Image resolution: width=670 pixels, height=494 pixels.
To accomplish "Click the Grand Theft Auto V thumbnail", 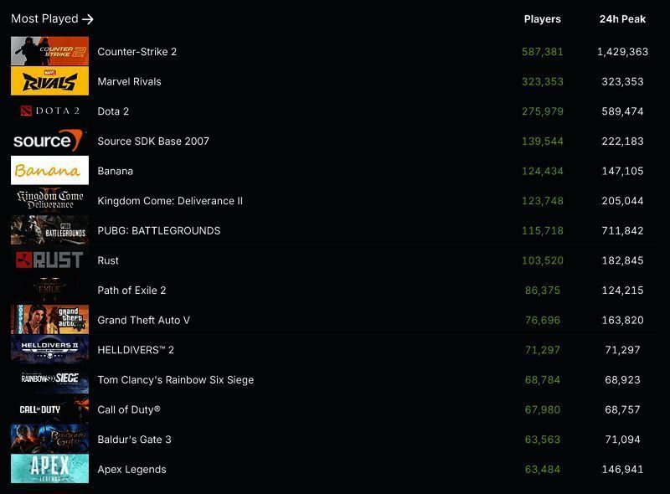I will [x=49, y=320].
